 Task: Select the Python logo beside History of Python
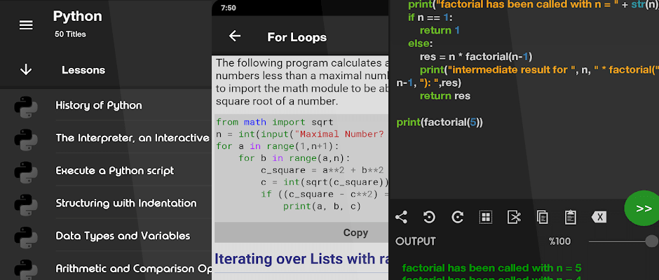pos(26,106)
